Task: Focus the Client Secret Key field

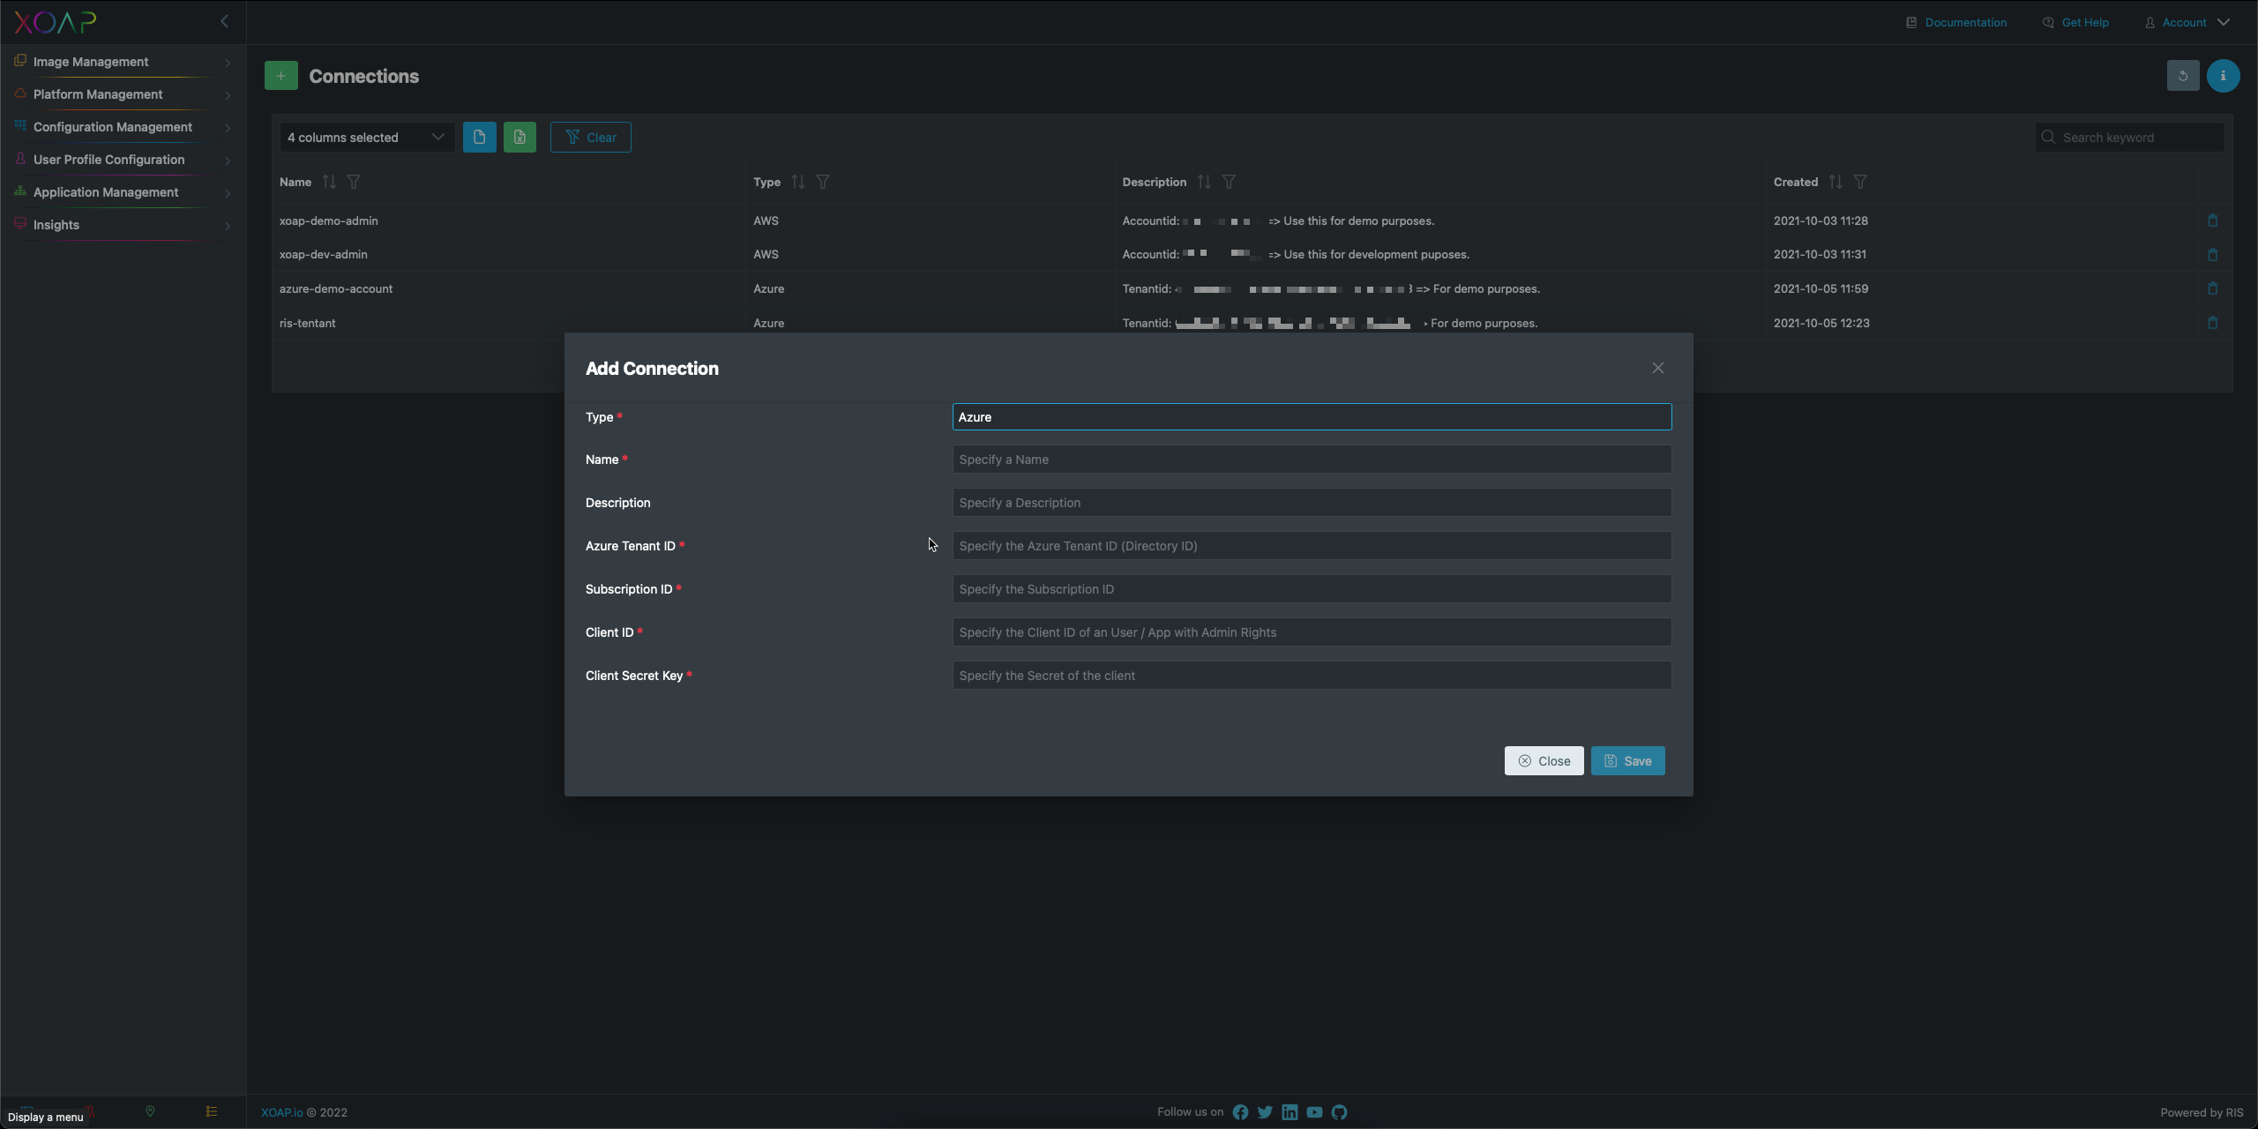Action: pos(1312,676)
